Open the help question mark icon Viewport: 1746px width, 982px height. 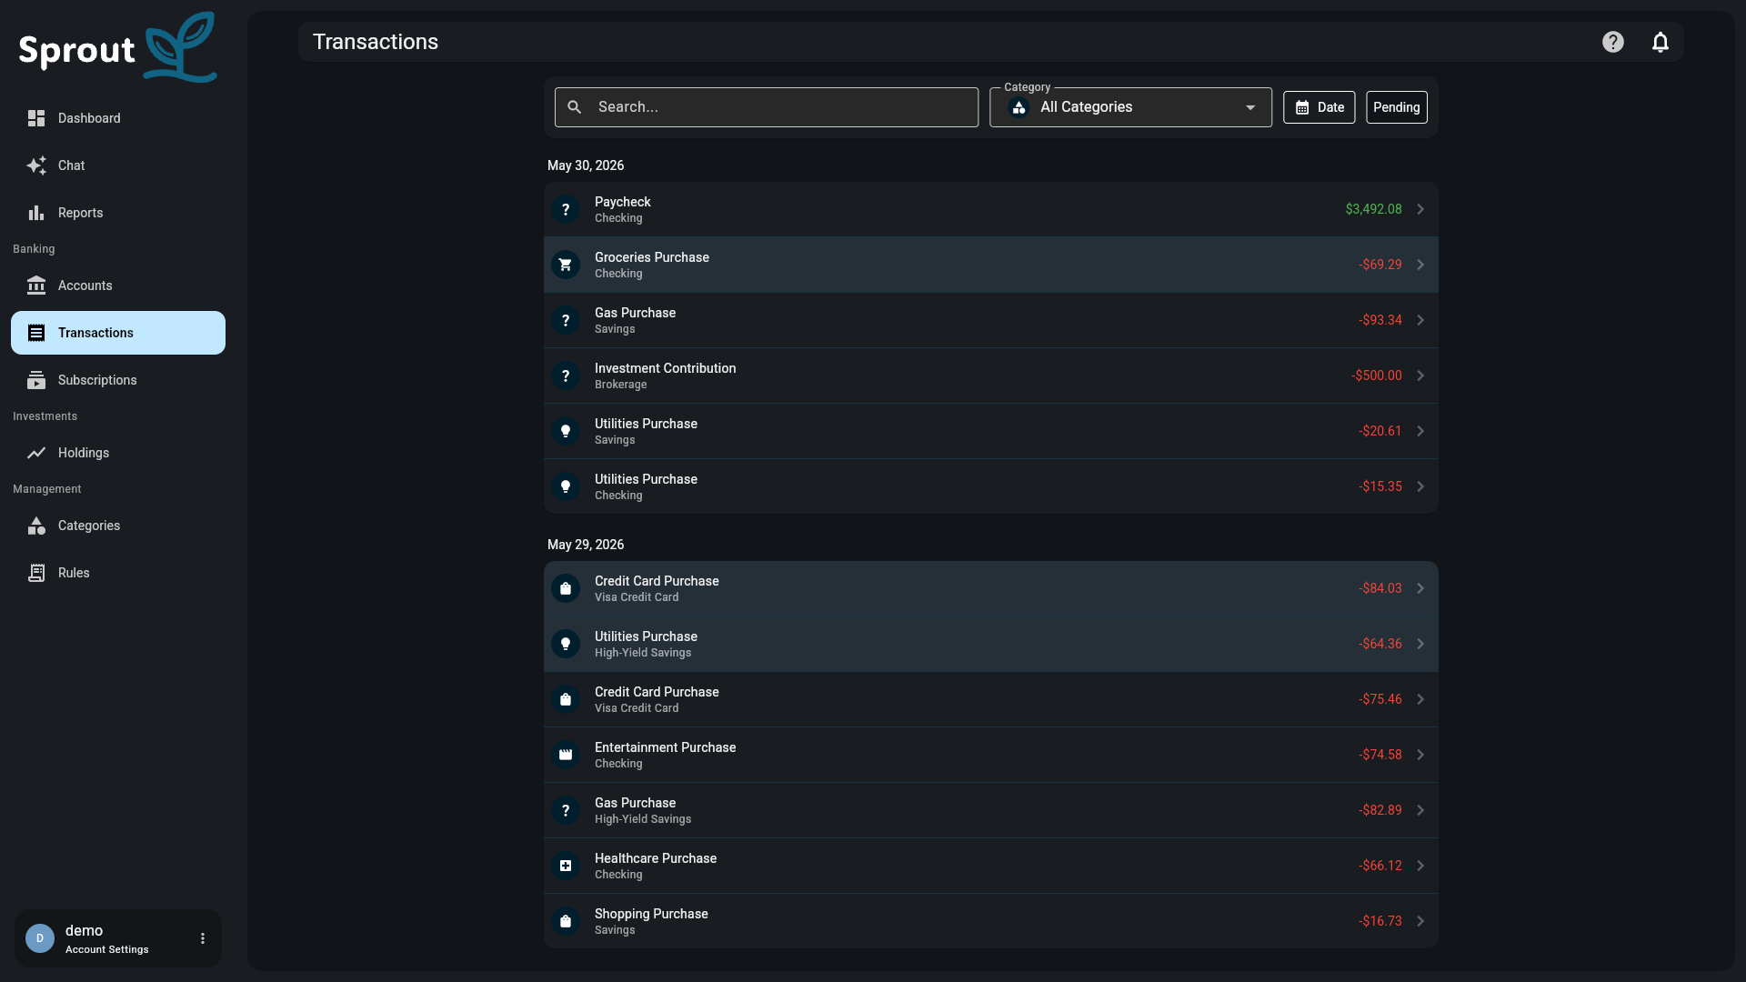coord(1613,42)
